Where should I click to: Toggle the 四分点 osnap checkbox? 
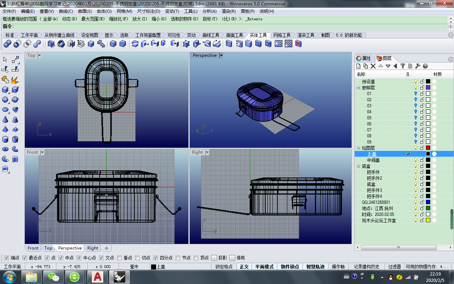pyautogui.click(x=156, y=258)
